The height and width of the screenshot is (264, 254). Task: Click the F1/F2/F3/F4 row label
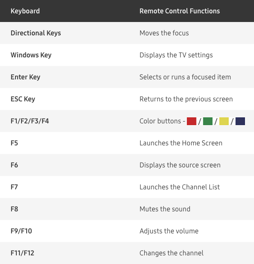(x=30, y=121)
